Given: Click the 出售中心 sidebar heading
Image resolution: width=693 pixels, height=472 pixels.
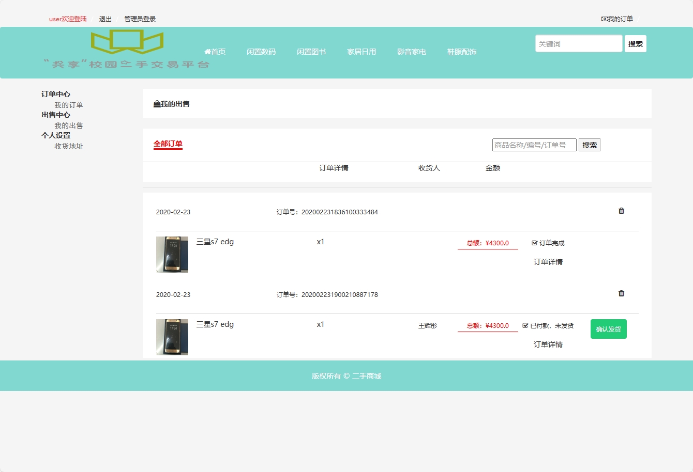Looking at the screenshot, I should (56, 115).
